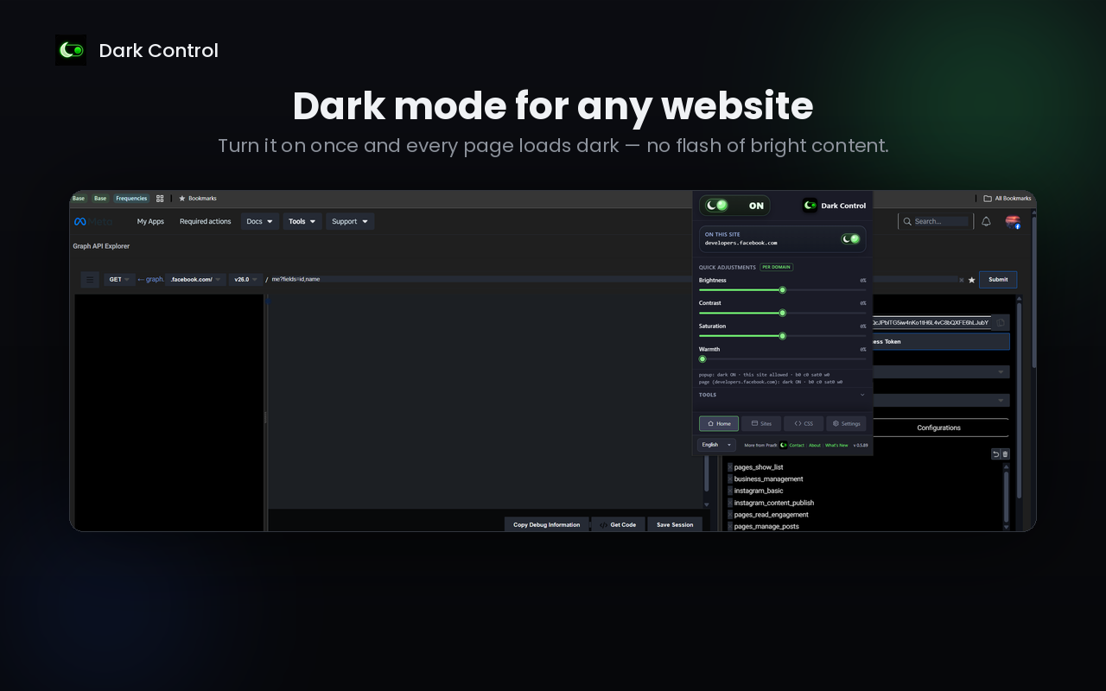
Task: Open My Apps in Meta header
Action: 150,222
